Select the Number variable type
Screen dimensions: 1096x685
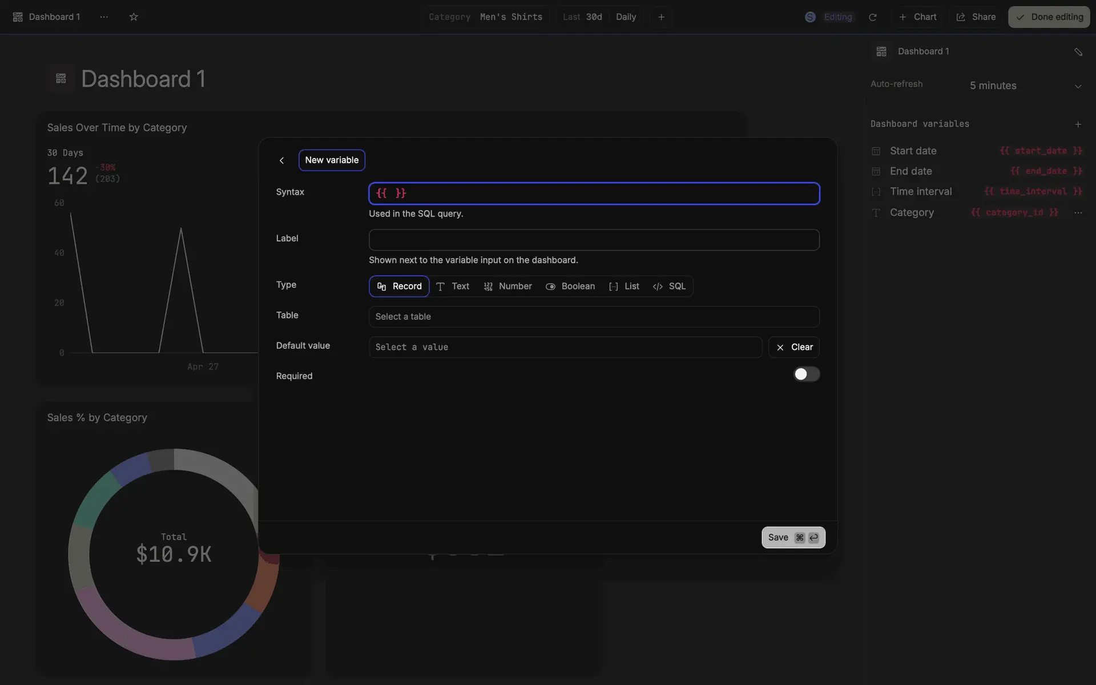coord(507,287)
